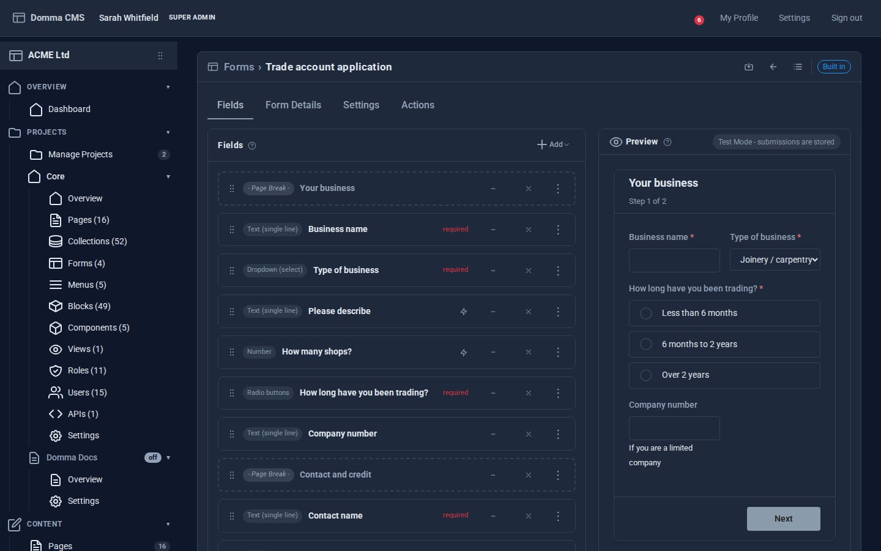Screen dimensions: 881x551
Task: Collapse the PROJECTS sidebar section
Action: point(168,132)
